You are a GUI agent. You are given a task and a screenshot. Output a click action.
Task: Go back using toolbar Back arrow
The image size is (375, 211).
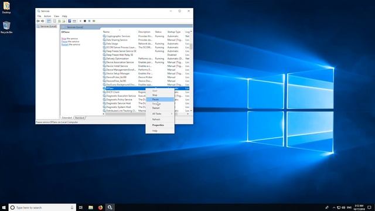point(38,21)
